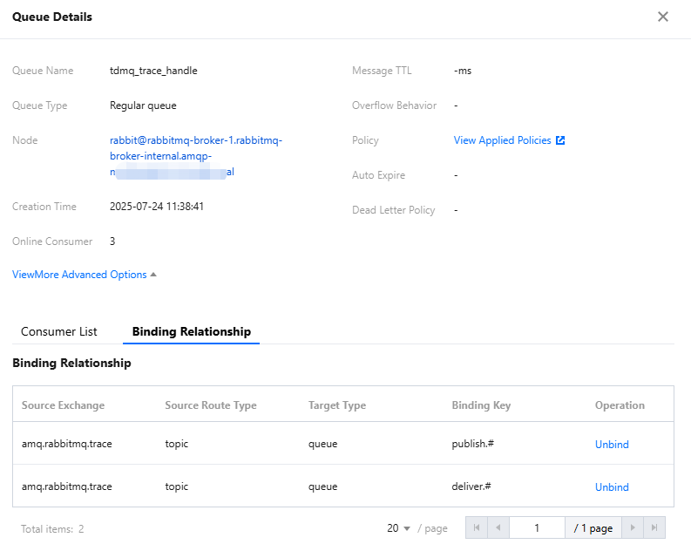Viewport: 691px width, 551px height.
Task: Click the Source Exchange column header
Action: pyautogui.click(x=63, y=405)
